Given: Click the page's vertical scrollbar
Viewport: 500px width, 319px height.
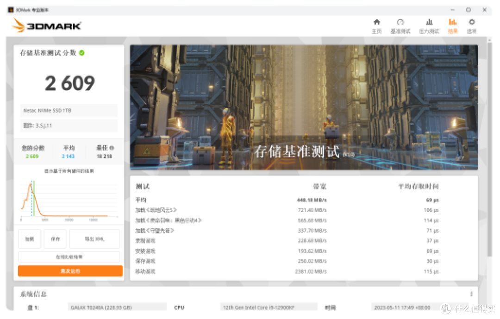Looking at the screenshot, I should tap(489, 149).
